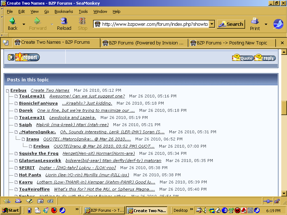Open SPIRIT's 'Ingtar' post link
Viewport: 287px width, 215px height.
tap(77, 168)
